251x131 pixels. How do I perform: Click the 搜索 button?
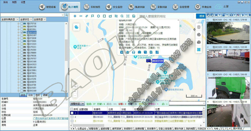point(202,16)
